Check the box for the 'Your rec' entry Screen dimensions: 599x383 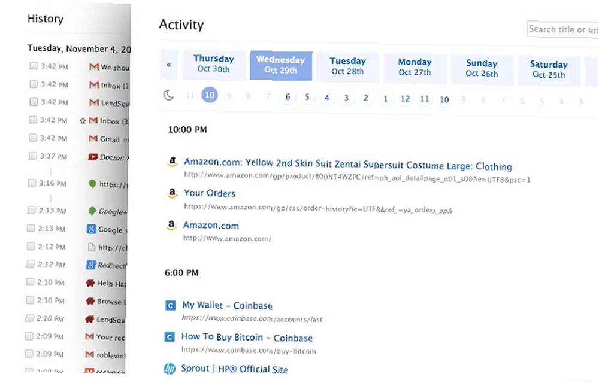[29, 336]
